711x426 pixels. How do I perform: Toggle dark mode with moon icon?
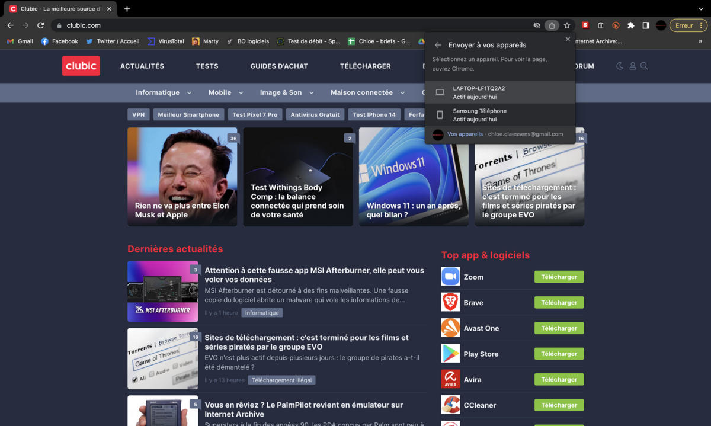620,66
